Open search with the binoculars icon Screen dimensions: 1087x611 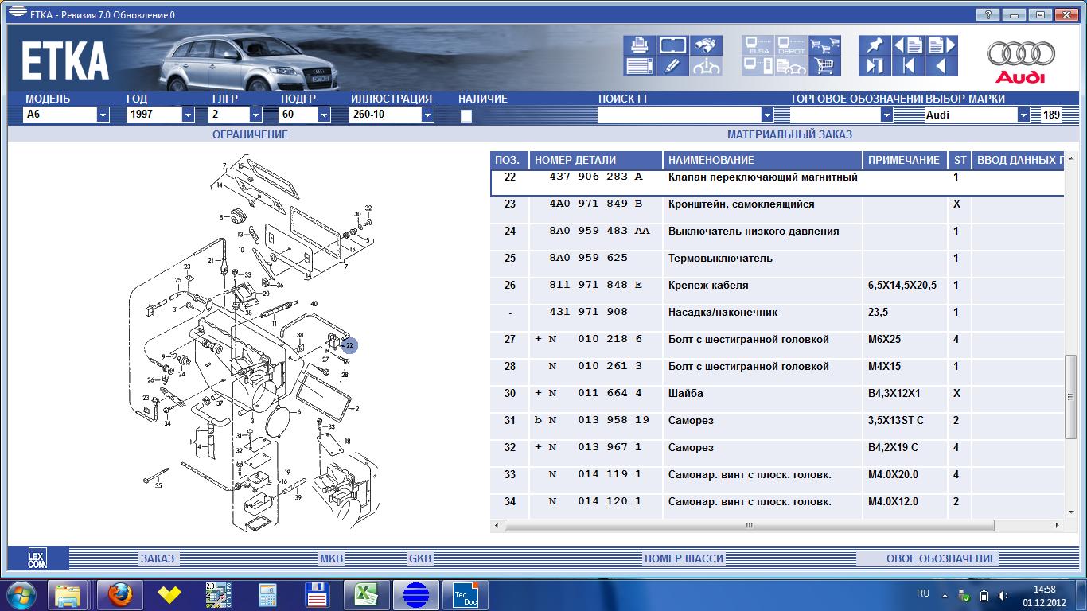(x=706, y=45)
